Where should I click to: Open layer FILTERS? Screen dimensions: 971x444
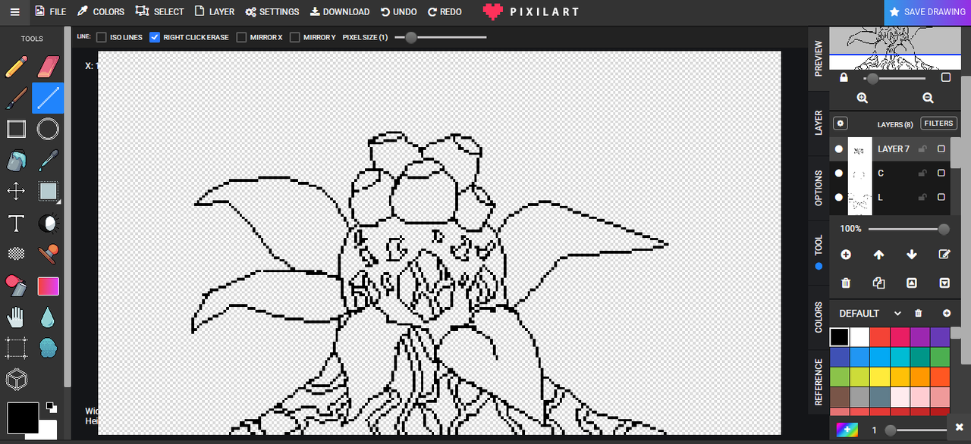(938, 124)
